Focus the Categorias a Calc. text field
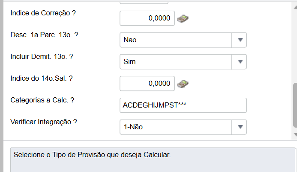 [x=183, y=105]
